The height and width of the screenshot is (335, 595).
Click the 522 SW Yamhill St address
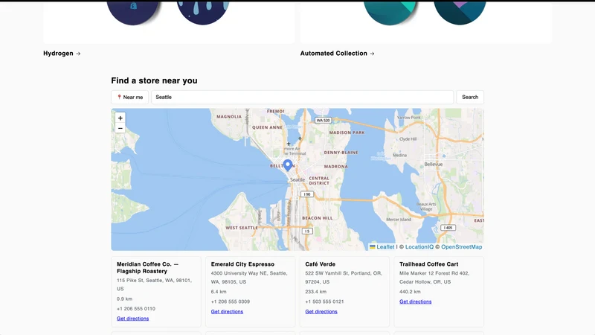click(x=344, y=278)
